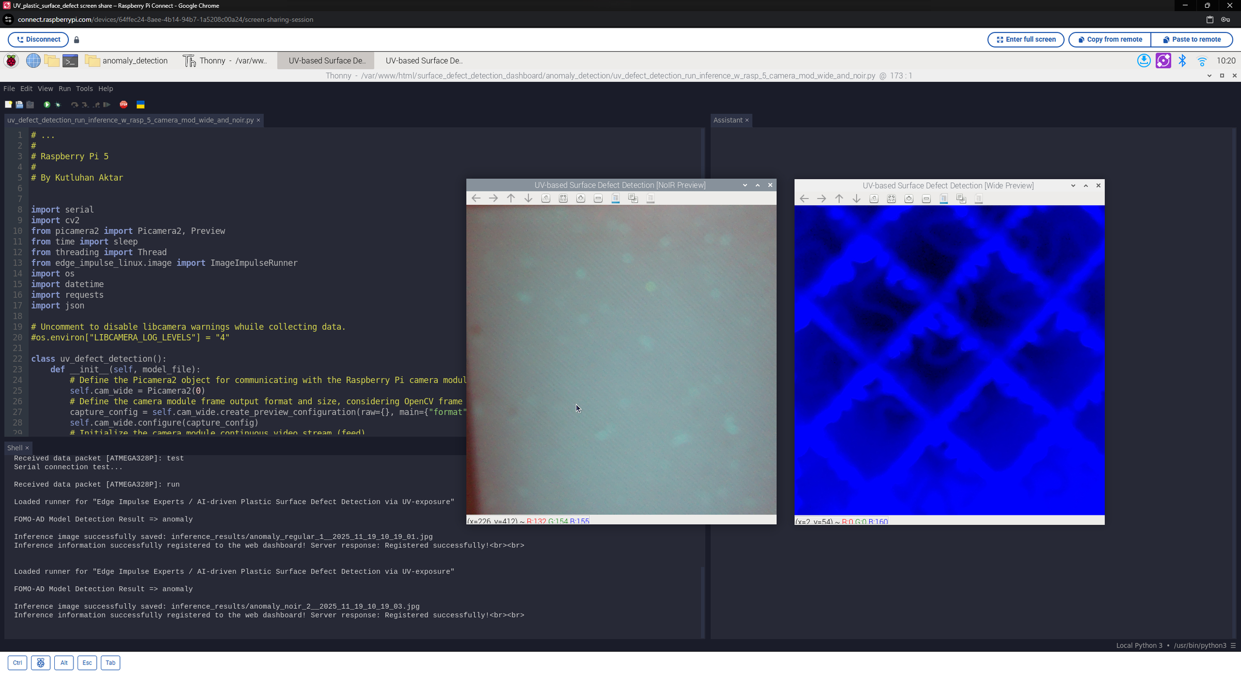This screenshot has width=1241, height=674.
Task: Click the Step into debug icon
Action: point(85,105)
